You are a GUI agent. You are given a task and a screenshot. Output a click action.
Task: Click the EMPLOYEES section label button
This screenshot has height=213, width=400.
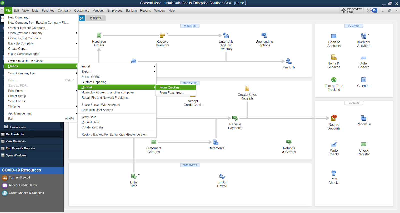(x=190, y=165)
